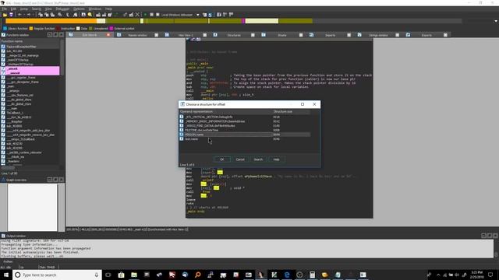Select the highlighted __onexit function
Image resolution: width=499 pixels, height=280 pixels.
point(30,73)
